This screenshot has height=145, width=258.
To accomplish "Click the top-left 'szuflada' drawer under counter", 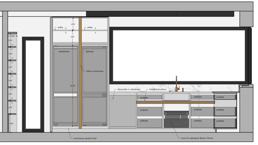I will tap(150, 97).
